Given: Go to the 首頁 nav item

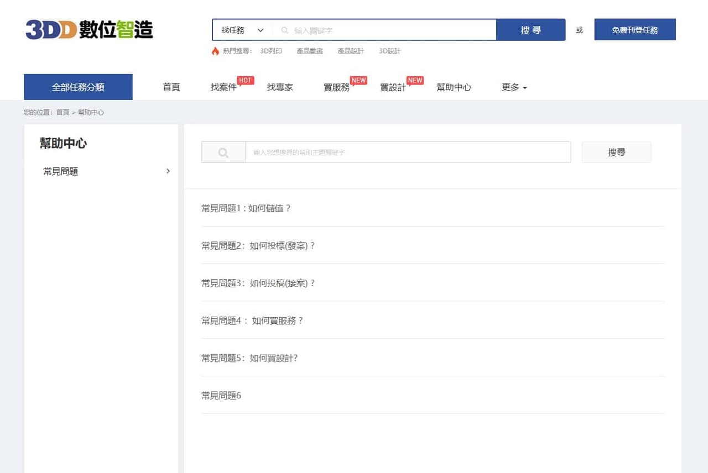Looking at the screenshot, I should click(171, 87).
